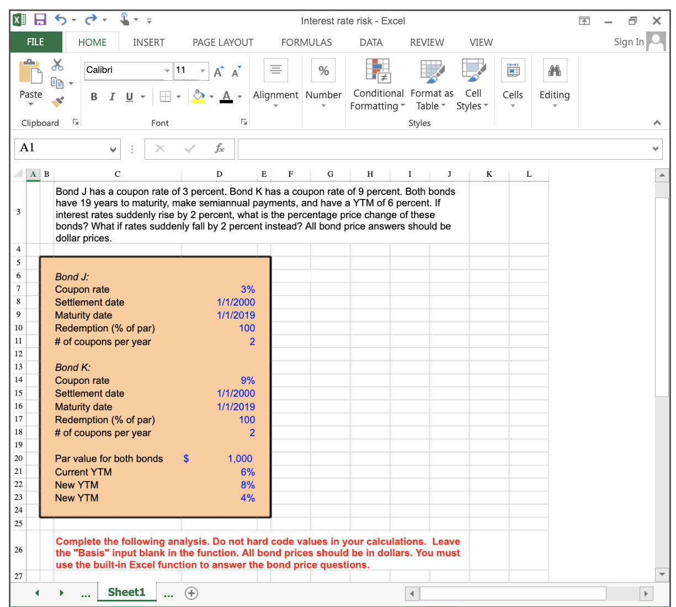Viewport: 676px width, 607px height.
Task: Redo the last action
Action: 91,20
